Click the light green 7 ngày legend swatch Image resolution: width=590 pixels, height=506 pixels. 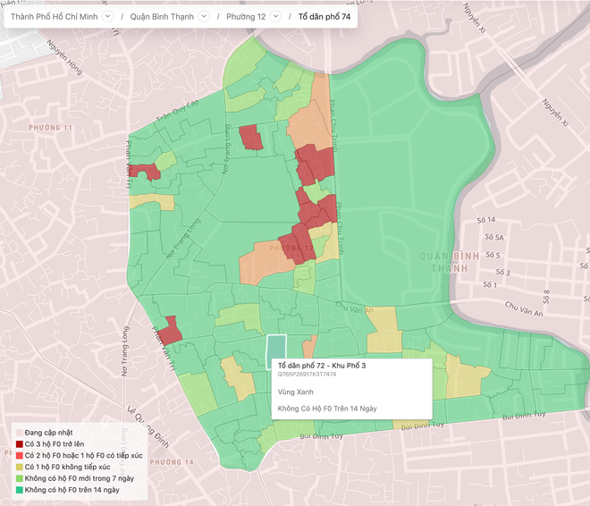19,479
